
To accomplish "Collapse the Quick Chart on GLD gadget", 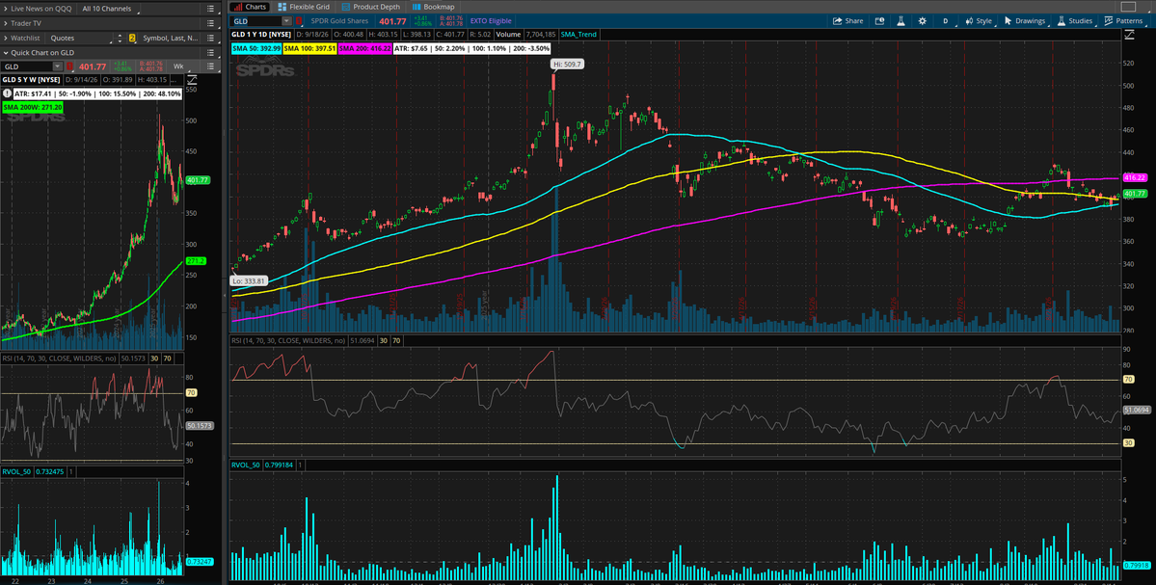I will [5, 52].
